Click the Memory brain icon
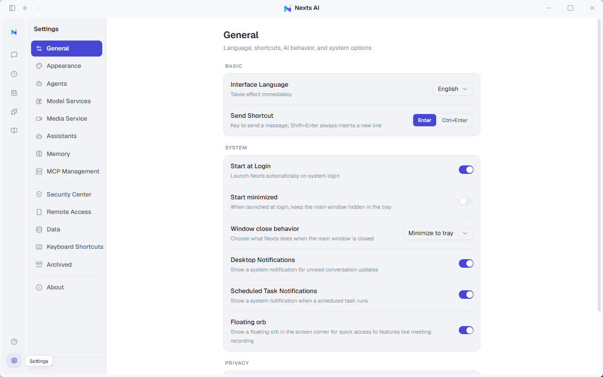Viewport: 603px width, 377px height. tap(39, 154)
